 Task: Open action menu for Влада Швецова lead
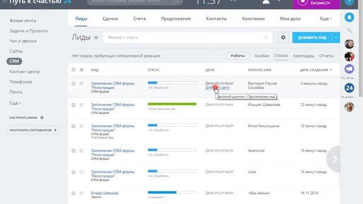click(81, 193)
